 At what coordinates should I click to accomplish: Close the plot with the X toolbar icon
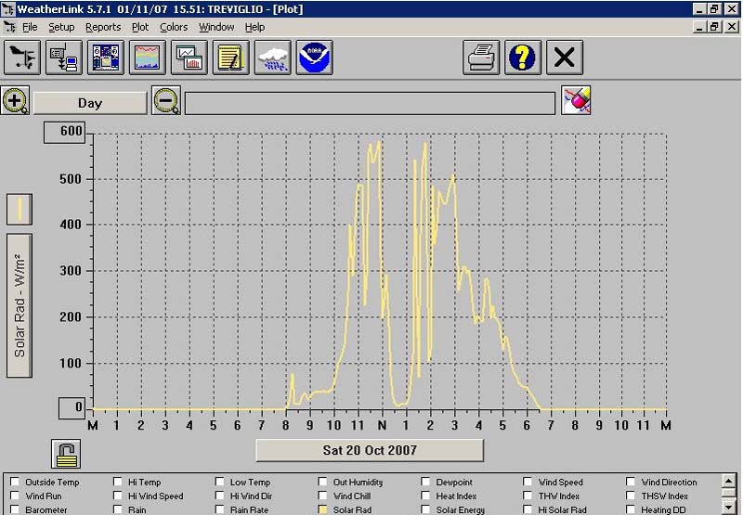(565, 58)
